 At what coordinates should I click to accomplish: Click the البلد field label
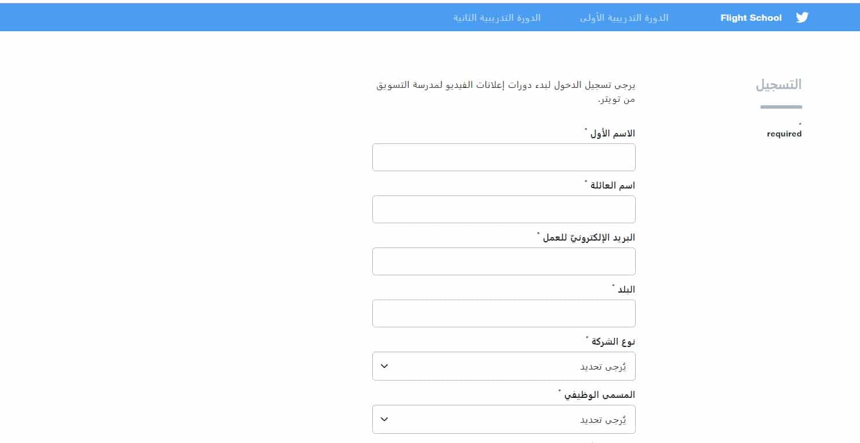pos(626,290)
